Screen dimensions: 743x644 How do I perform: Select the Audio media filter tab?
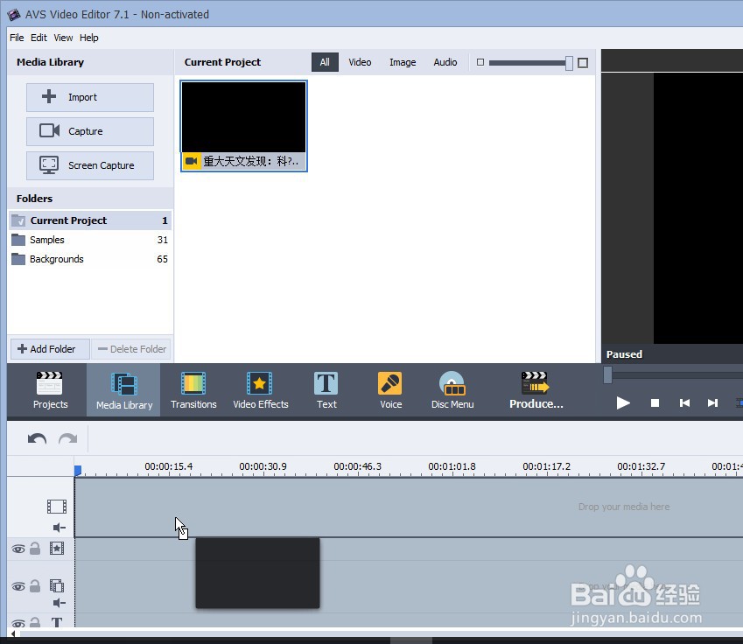(445, 62)
